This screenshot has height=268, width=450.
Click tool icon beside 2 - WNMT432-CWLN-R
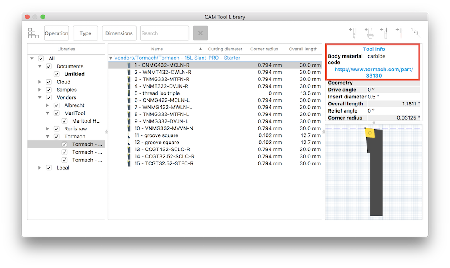click(x=129, y=72)
